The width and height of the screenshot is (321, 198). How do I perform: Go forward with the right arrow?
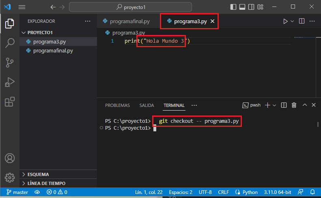click(x=62, y=7)
